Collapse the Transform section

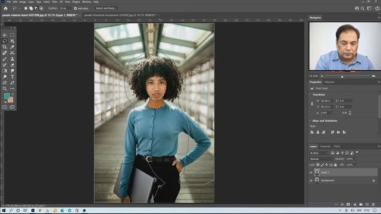[310, 95]
